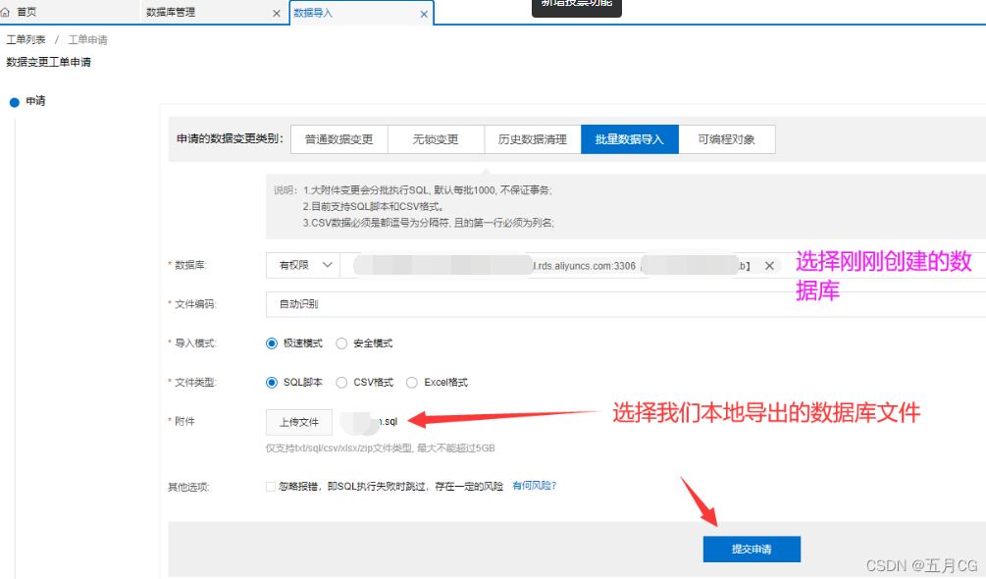Screen dimensions: 986x579
Task: Click the 新增投票功能 button at the top
Action: (576, 5)
